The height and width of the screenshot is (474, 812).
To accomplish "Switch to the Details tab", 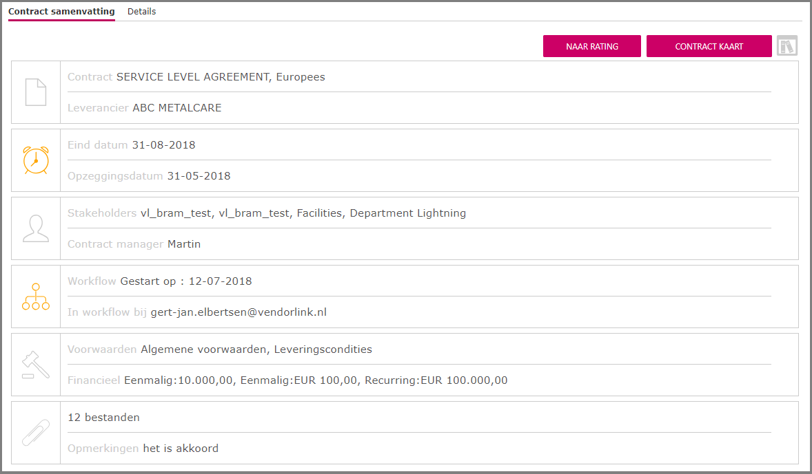I will point(141,12).
